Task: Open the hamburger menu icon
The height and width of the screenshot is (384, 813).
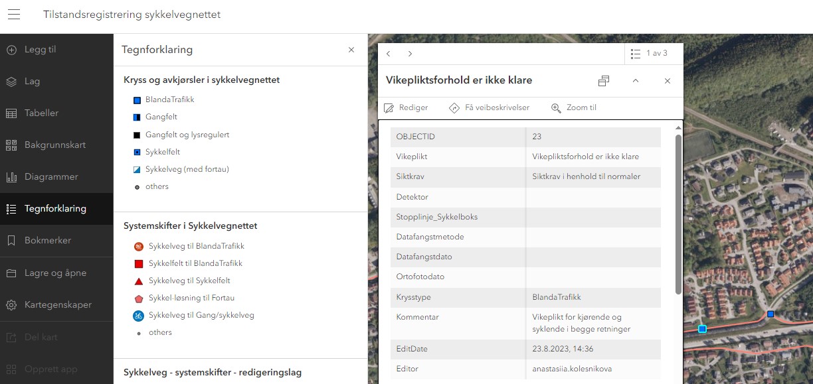Action: (14, 15)
